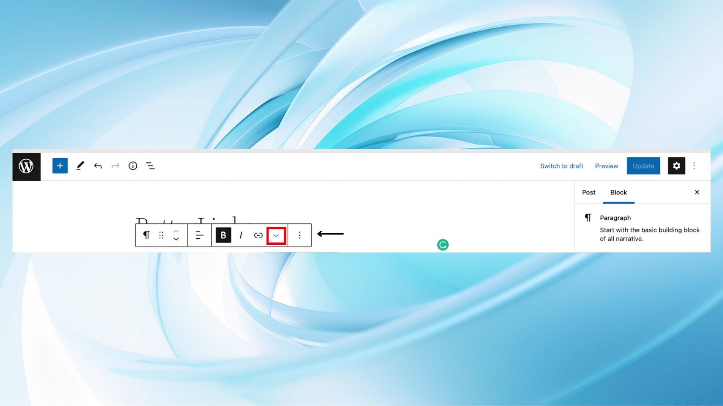723x406 pixels.
Task: Move block up with the arrow
Action: tap(176, 231)
